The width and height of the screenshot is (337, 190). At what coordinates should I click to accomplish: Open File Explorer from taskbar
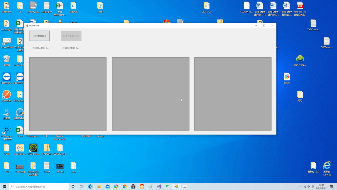point(99,186)
